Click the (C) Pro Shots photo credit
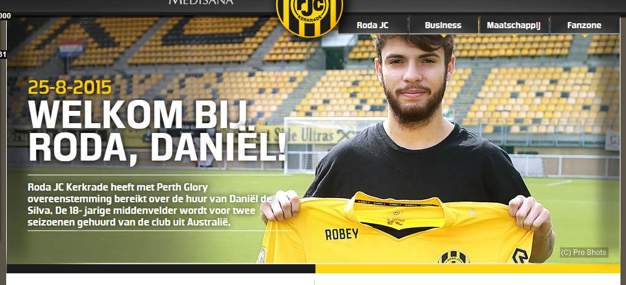The image size is (626, 285). (x=584, y=253)
